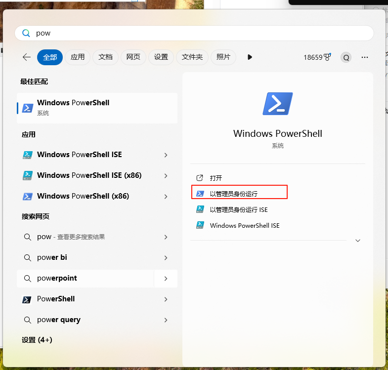
Task: Open Windows PowerShell best match result
Action: point(97,108)
